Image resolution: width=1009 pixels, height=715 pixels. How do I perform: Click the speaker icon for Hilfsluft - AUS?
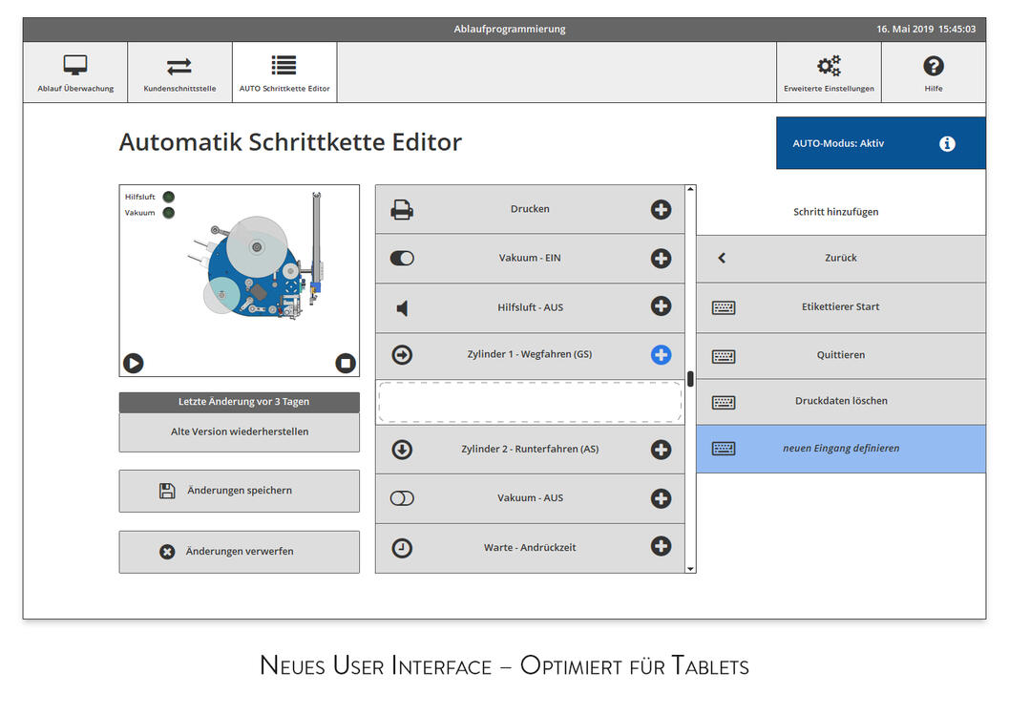[402, 308]
